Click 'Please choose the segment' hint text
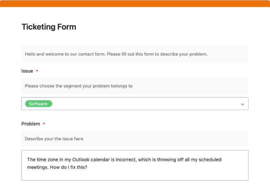 (78, 86)
